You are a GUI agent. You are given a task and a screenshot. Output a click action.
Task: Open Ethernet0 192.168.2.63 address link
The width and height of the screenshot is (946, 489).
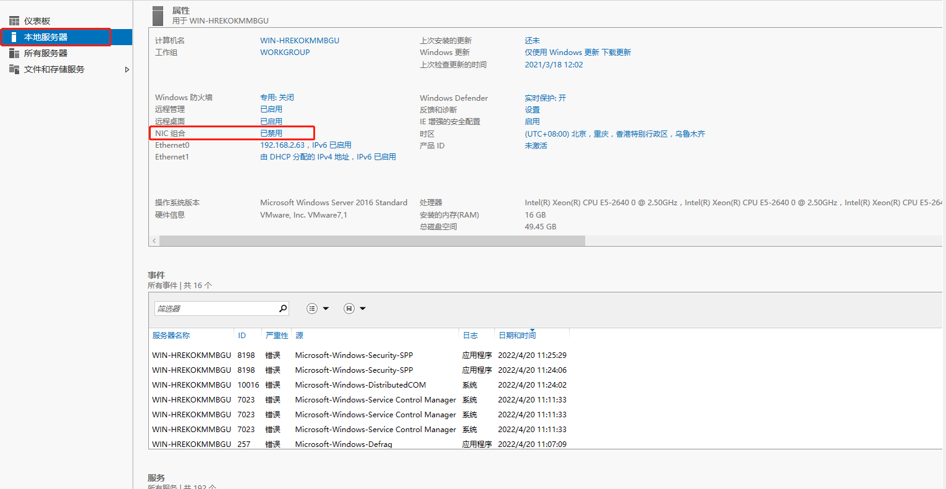tap(282, 145)
